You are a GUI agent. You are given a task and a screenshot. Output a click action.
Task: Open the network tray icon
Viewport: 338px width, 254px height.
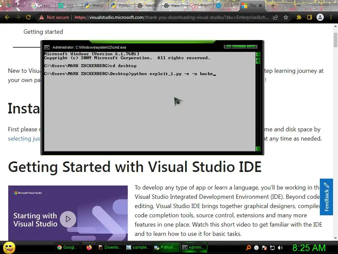[272, 248]
